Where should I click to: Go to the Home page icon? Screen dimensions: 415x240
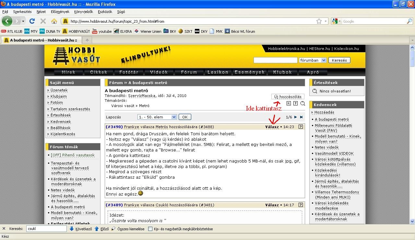(54, 21)
